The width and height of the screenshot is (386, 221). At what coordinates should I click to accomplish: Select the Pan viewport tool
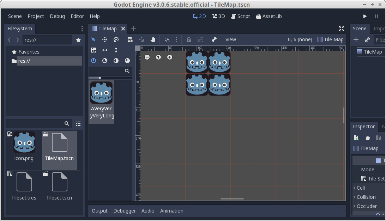coord(153,39)
